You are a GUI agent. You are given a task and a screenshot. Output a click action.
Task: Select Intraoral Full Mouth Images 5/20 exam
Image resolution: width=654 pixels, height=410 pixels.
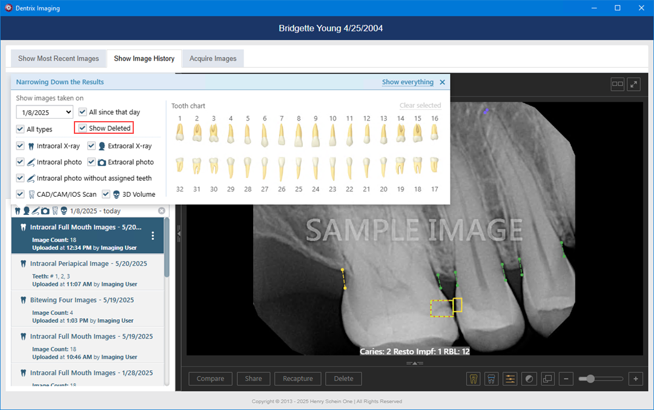tap(88, 236)
